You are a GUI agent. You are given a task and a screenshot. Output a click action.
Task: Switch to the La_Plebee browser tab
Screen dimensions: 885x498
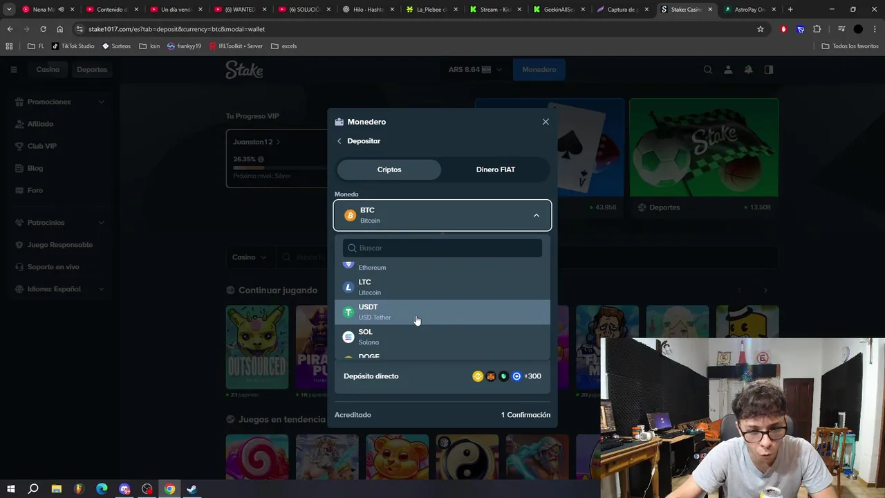[x=431, y=10]
